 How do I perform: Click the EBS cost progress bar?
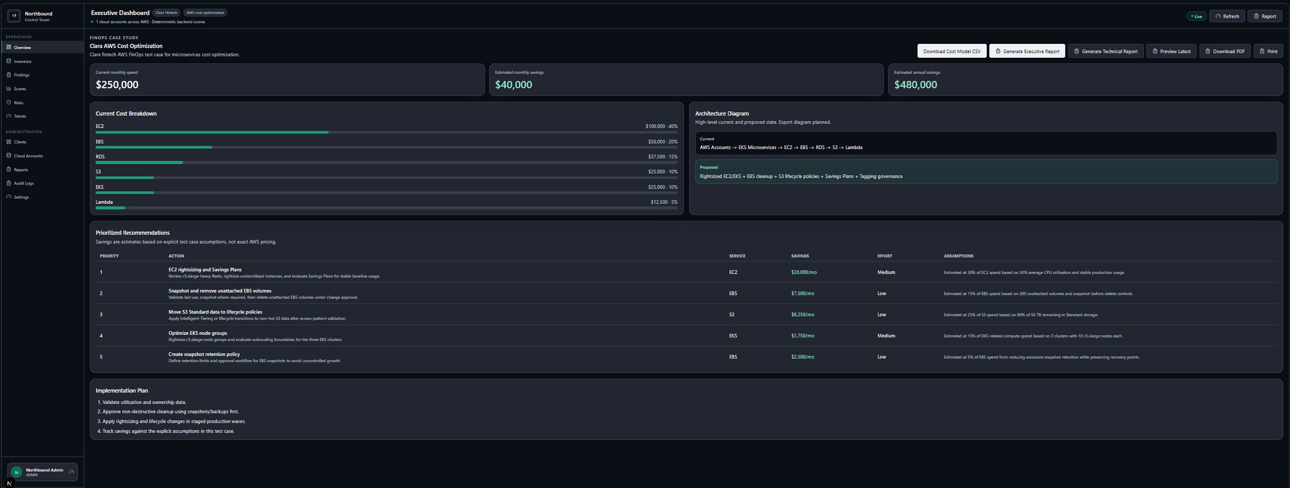click(386, 148)
